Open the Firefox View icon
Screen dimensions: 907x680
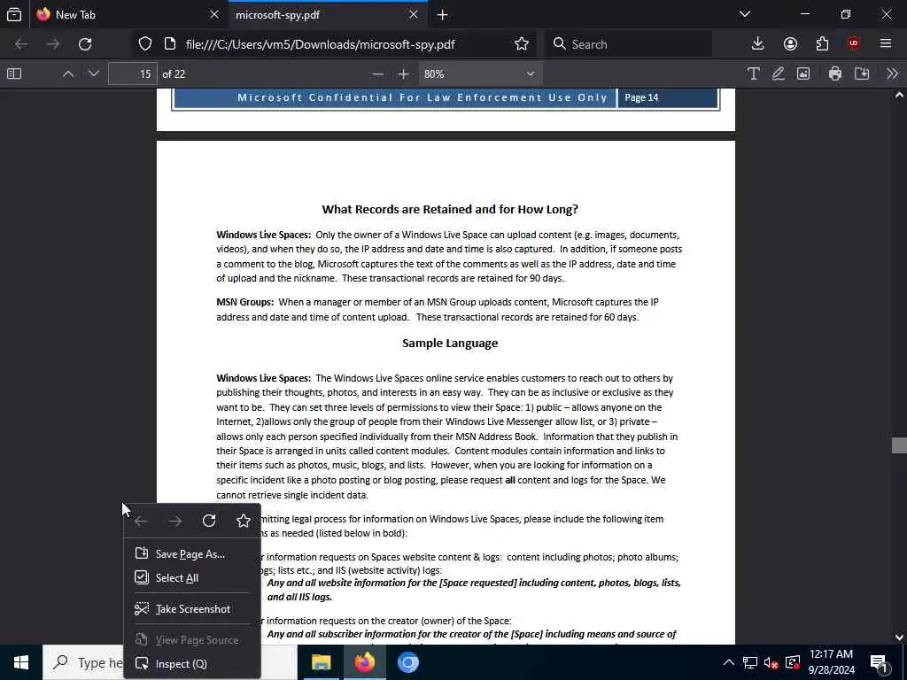(x=14, y=15)
